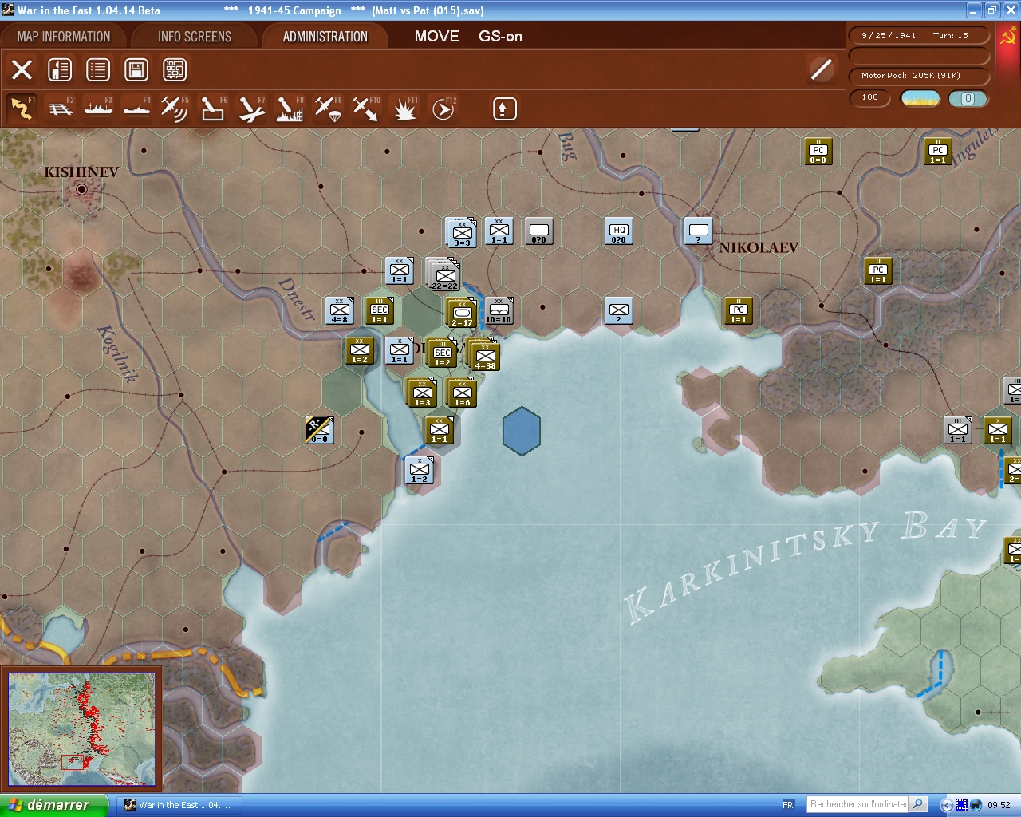Select the highlighted blue sea hex
The image size is (1021, 817).
(x=522, y=431)
